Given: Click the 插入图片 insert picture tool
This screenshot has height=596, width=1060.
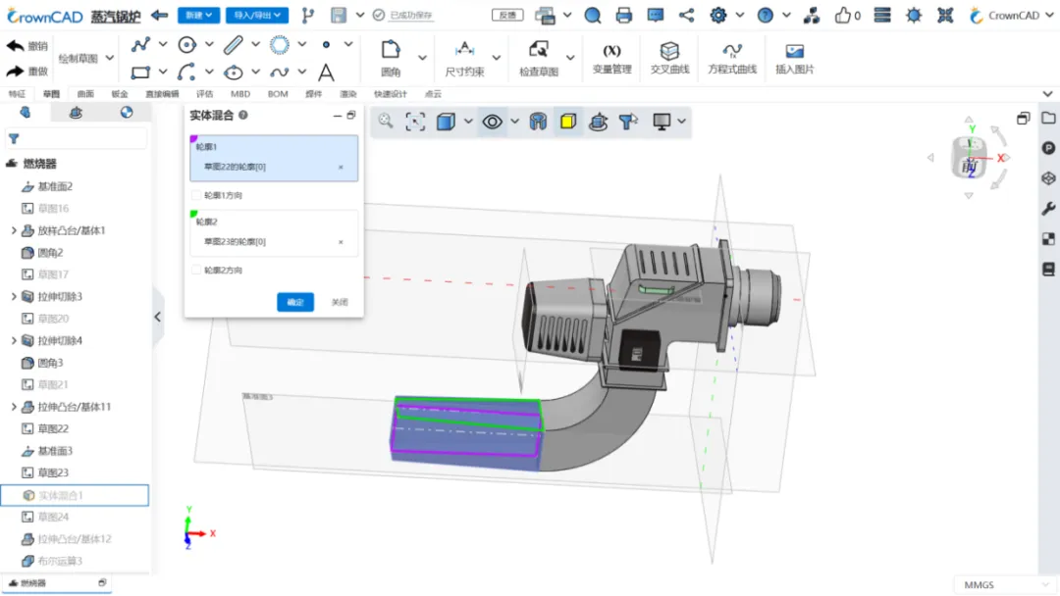Looking at the screenshot, I should [794, 58].
